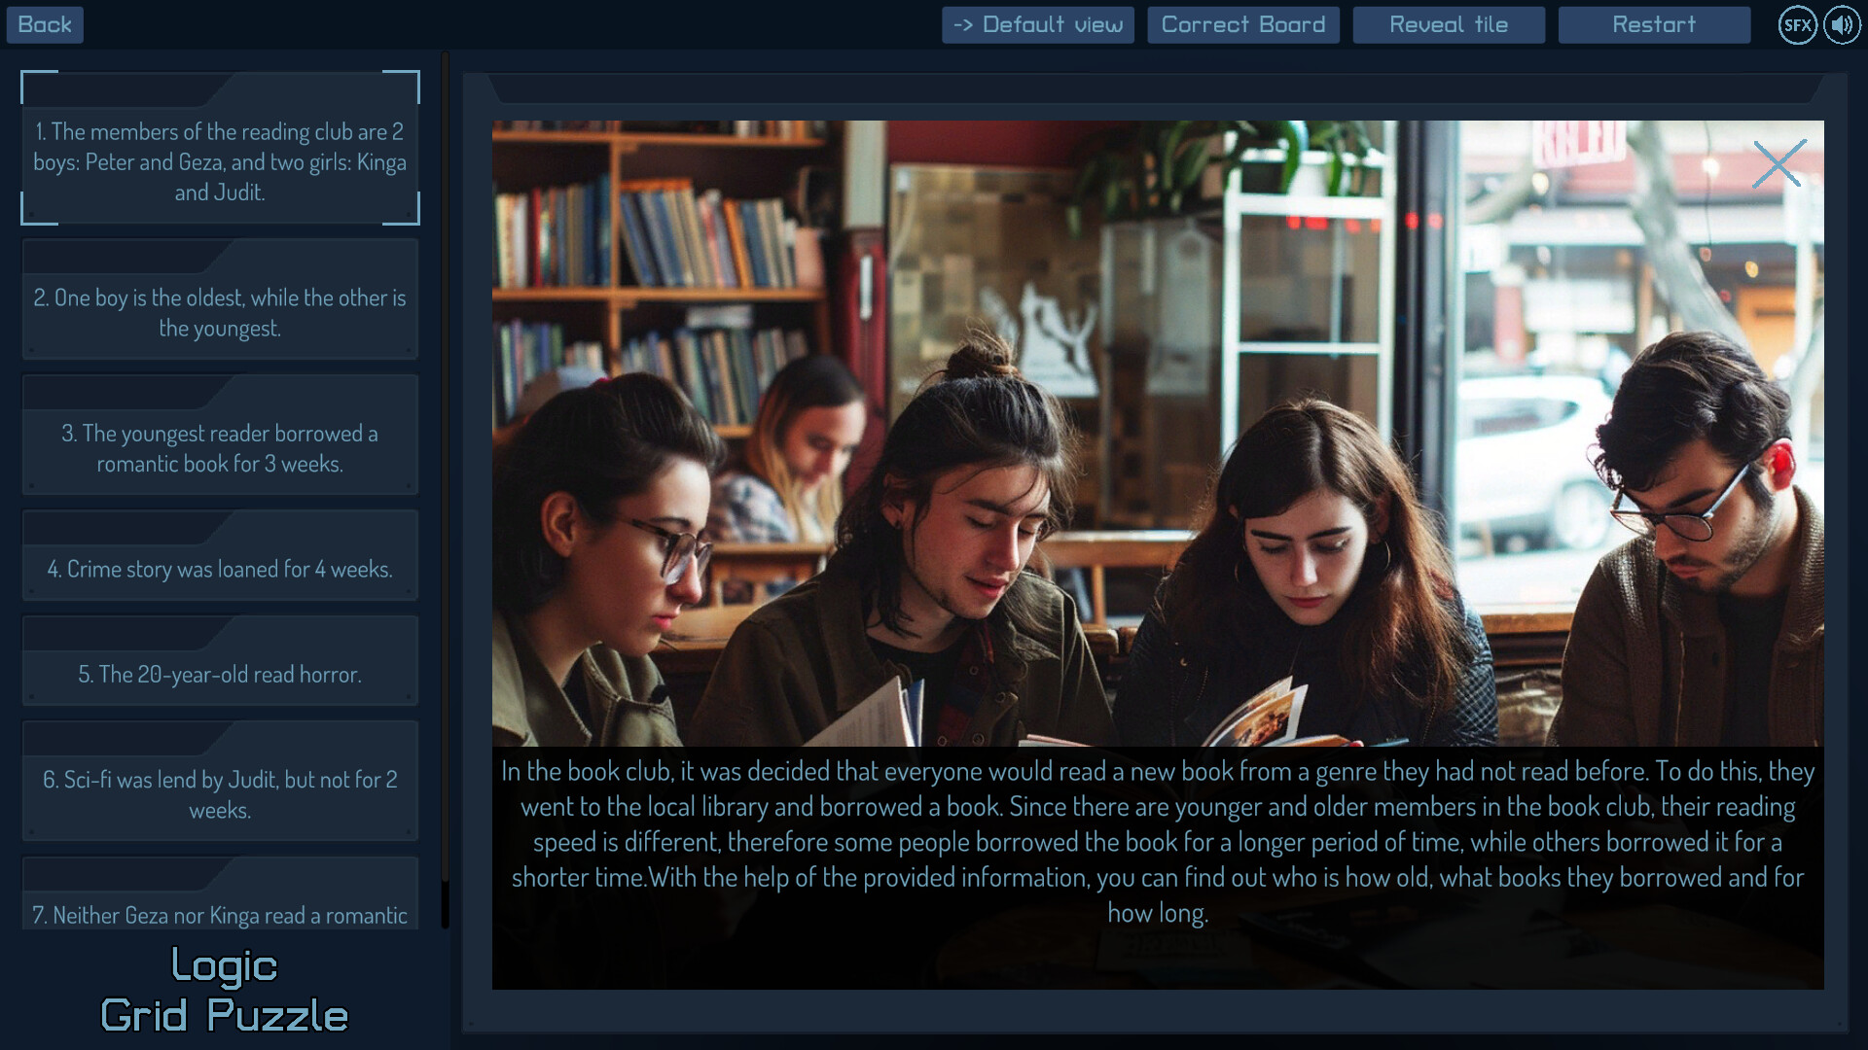Image resolution: width=1868 pixels, height=1050 pixels.
Task: Click the Back button
Action: click(x=45, y=24)
